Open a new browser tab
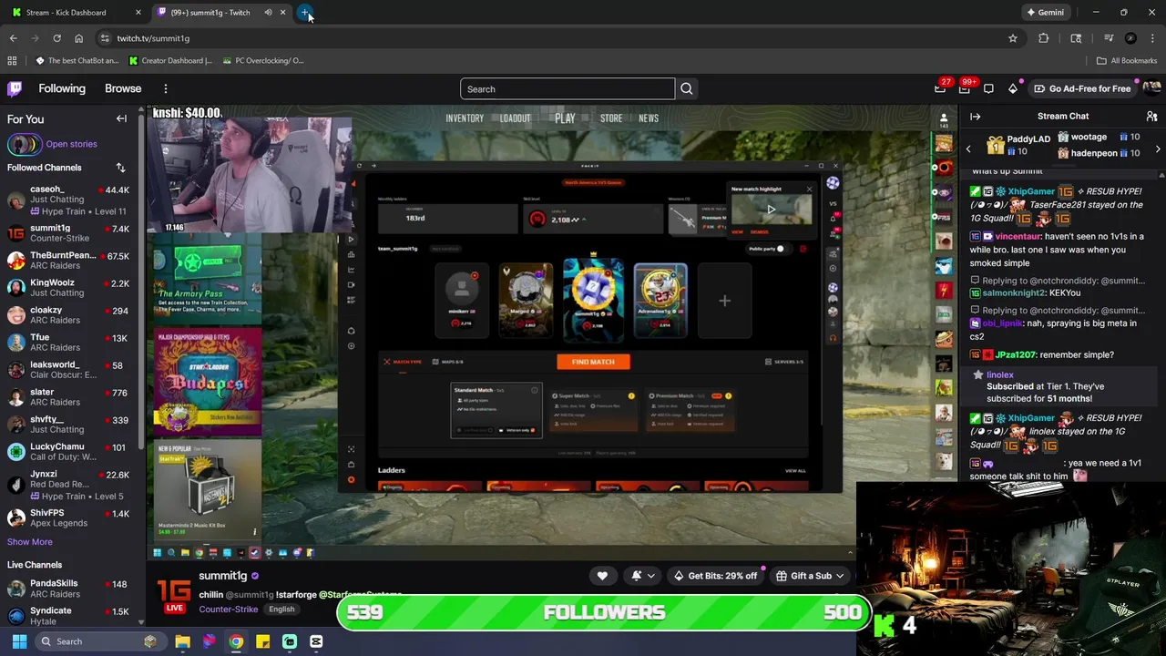 coord(305,13)
